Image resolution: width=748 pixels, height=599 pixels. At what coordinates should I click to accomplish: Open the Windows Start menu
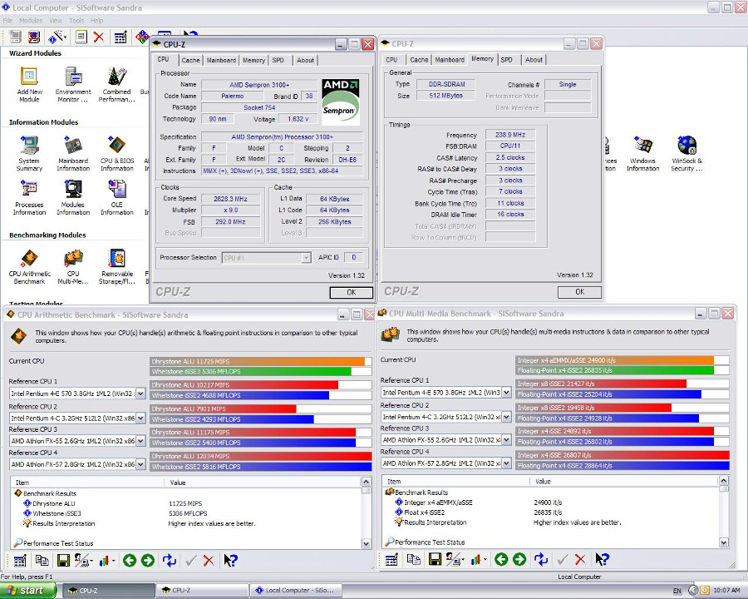[x=27, y=591]
